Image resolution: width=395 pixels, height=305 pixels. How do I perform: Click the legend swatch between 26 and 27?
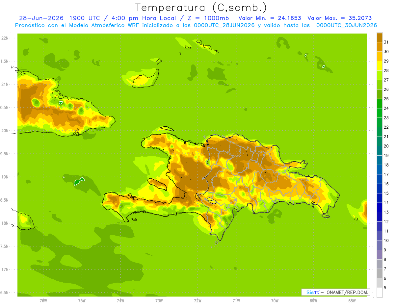[380, 85]
